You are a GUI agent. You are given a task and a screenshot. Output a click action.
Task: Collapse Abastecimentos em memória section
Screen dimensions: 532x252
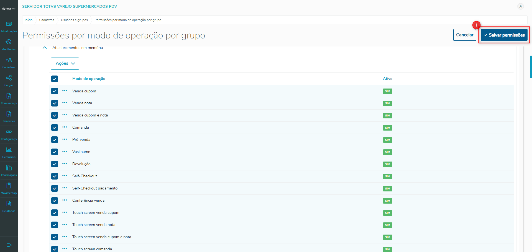point(45,48)
